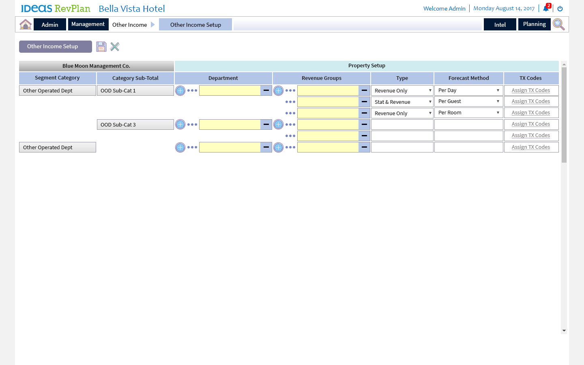Add revenue group in OOD Sub-Cat 3 row

point(278,125)
